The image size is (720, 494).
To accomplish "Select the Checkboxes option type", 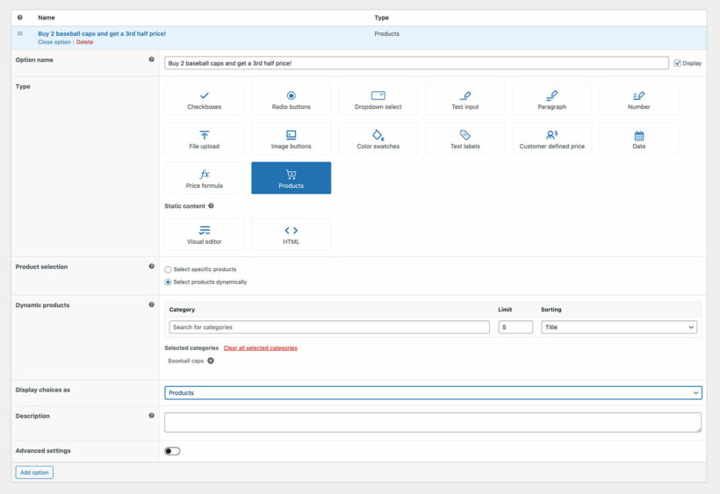I will (204, 99).
